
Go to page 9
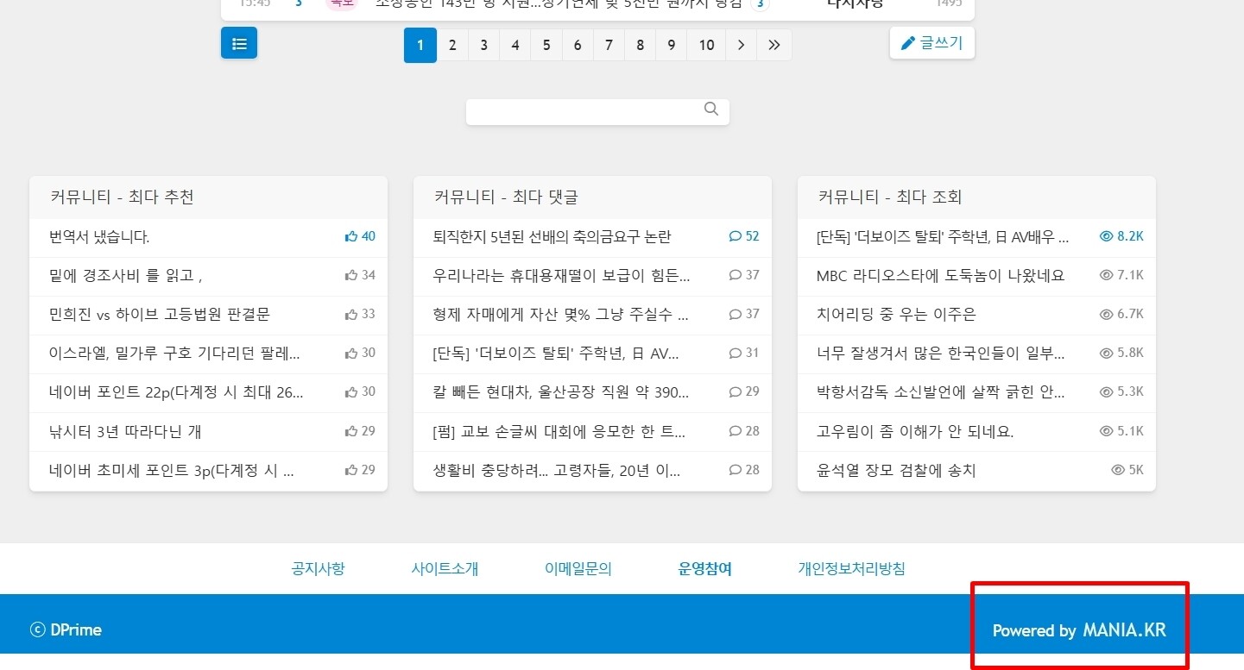coord(671,46)
